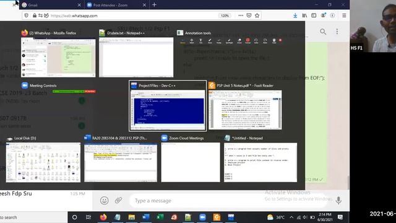Click the HS F1 participant video tile
The image size is (396, 223).
372,26
